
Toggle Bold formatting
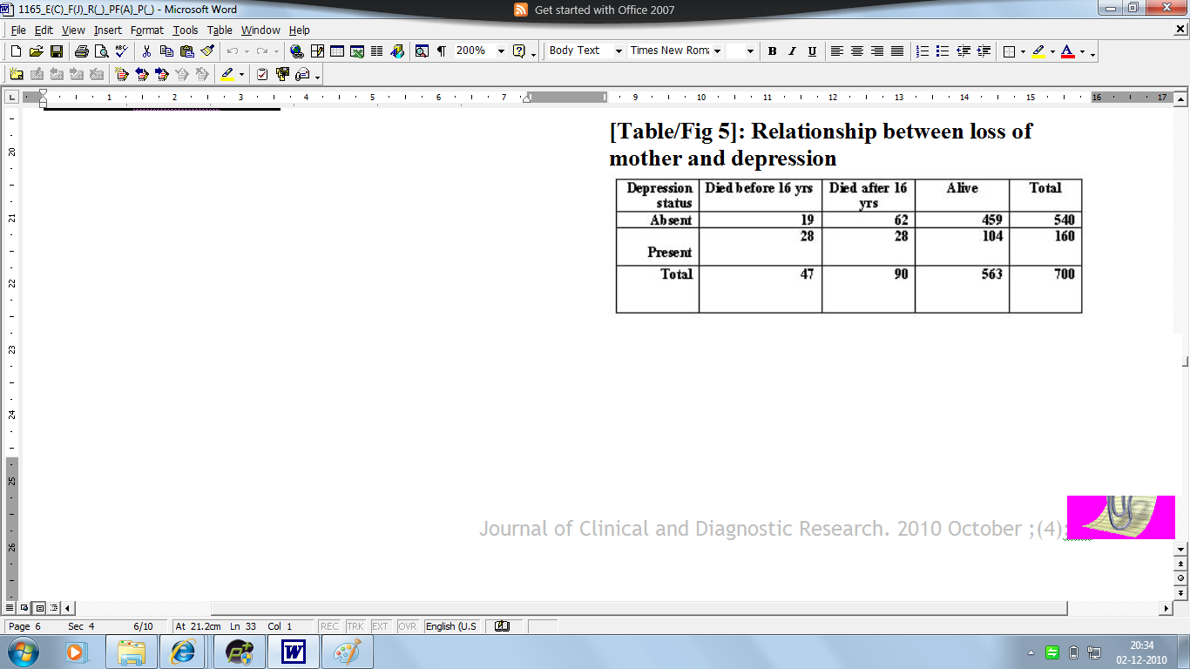click(772, 51)
